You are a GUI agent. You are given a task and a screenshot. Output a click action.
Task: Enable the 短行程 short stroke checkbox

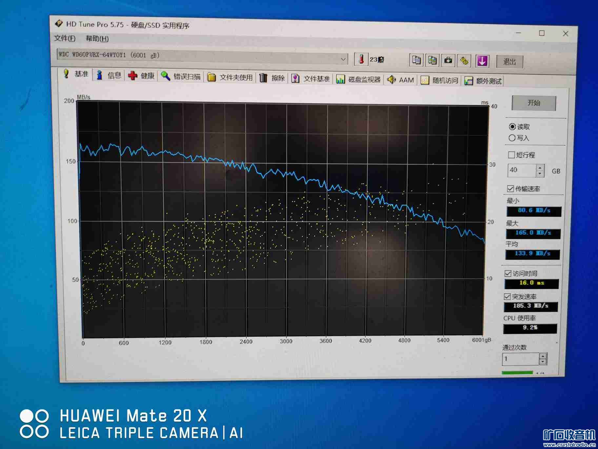pos(511,155)
